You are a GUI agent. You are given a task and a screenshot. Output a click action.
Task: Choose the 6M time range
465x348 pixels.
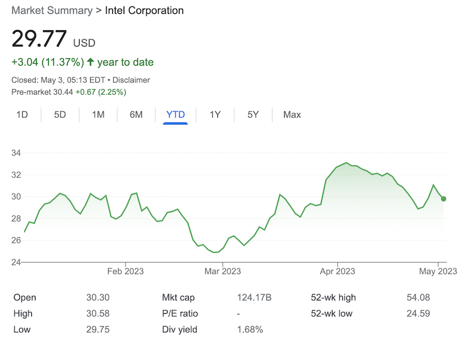tap(136, 114)
